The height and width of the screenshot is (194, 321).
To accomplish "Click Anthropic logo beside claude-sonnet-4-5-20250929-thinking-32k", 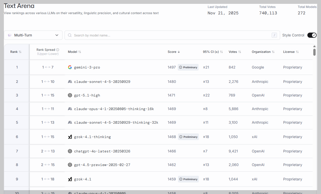I will [70, 122].
